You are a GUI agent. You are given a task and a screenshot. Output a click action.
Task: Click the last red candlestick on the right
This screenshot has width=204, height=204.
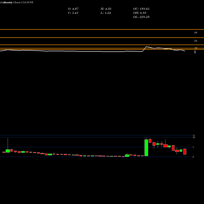coord(185,152)
